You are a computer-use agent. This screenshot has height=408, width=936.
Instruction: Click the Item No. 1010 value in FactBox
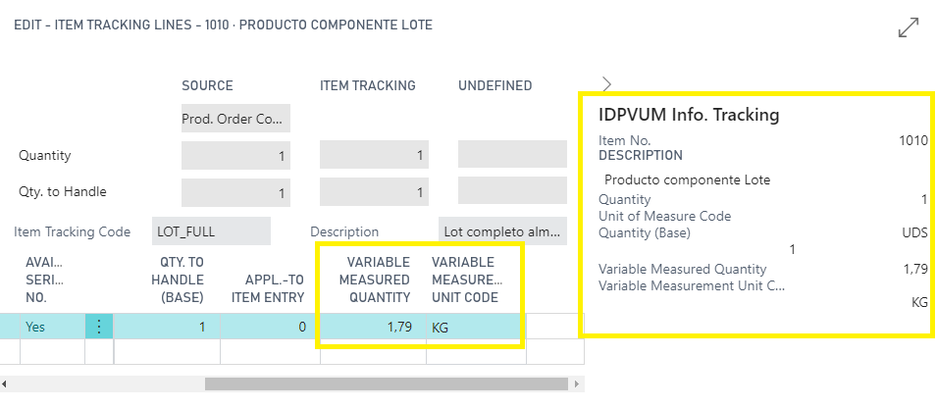[915, 141]
